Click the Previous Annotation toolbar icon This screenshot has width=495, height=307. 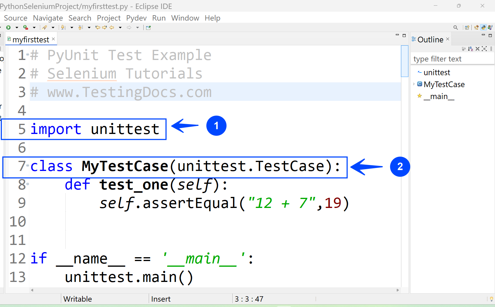[x=80, y=27]
